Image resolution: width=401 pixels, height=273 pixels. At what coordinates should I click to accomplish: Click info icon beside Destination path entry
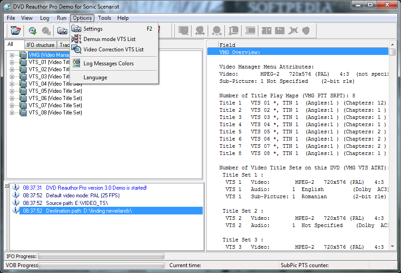[x=16, y=210]
